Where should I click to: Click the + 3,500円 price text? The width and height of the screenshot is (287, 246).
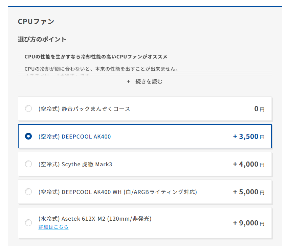(x=248, y=137)
